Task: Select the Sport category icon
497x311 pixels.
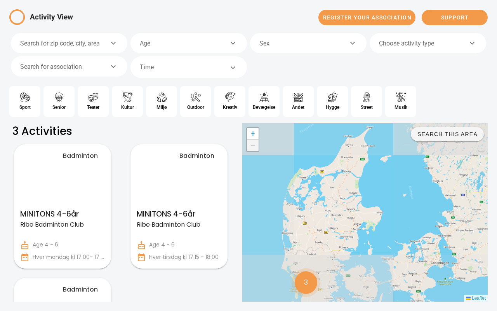Action: coord(25,98)
